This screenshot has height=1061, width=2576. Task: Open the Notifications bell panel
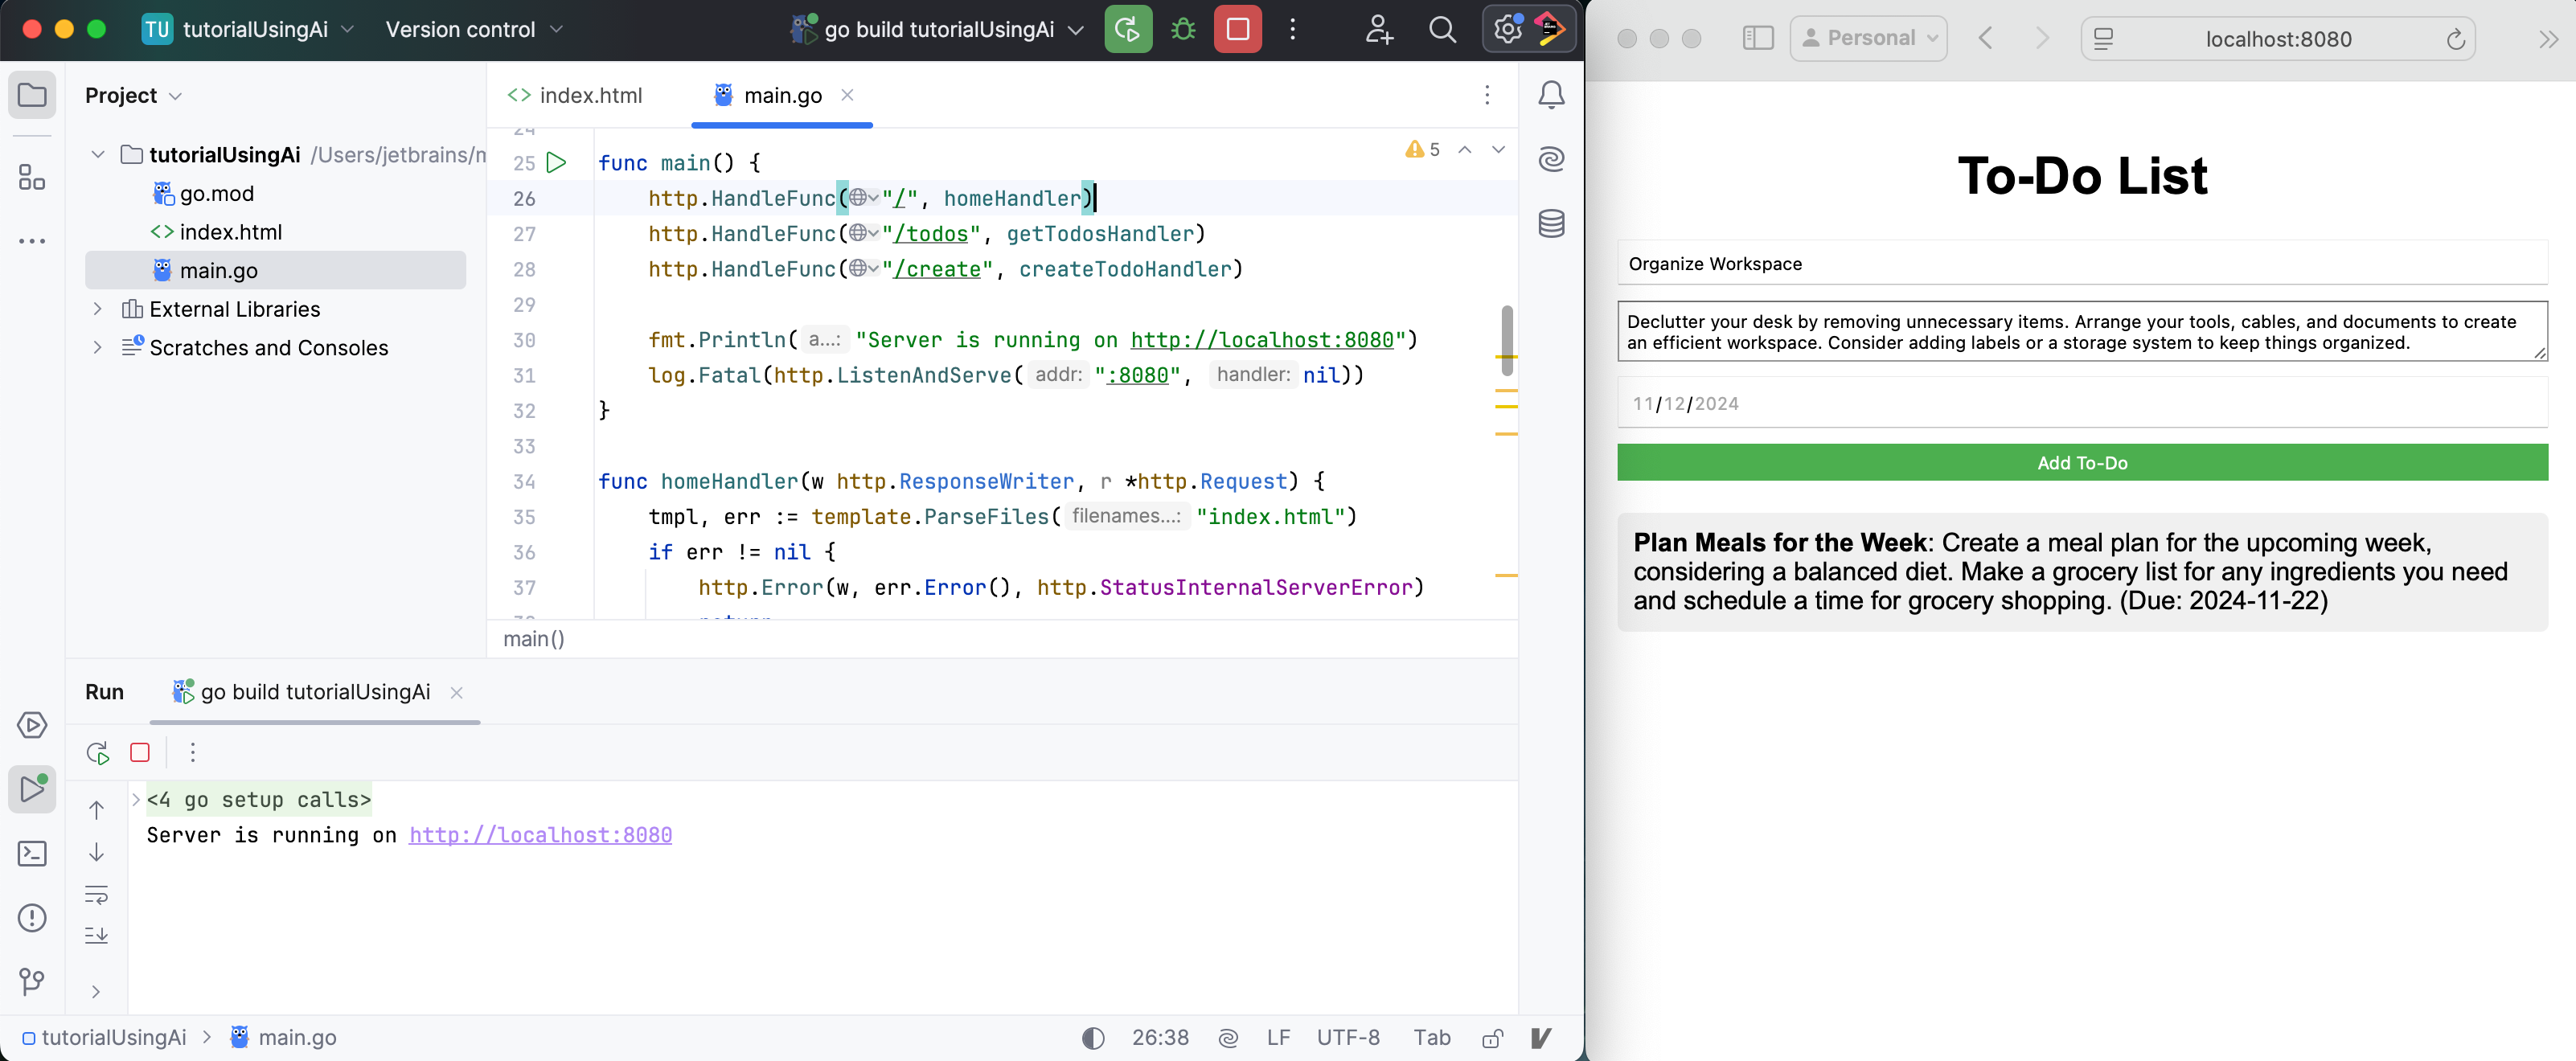(1551, 95)
